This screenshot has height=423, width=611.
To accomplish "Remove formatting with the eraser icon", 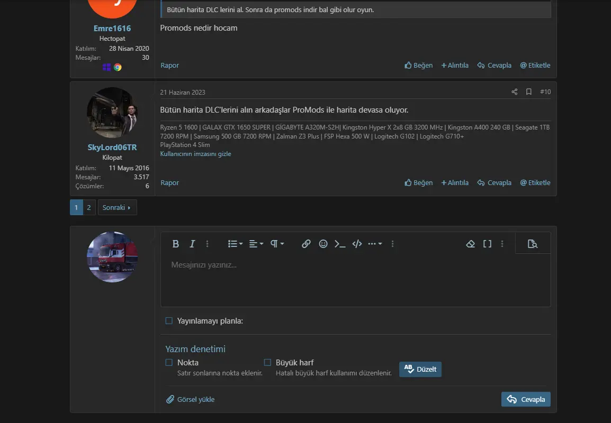I will (x=470, y=244).
